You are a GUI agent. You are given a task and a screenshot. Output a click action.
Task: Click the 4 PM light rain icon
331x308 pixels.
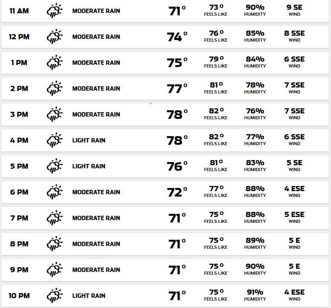point(55,140)
